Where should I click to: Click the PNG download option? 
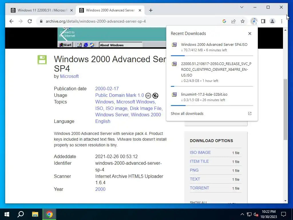[x=194, y=170]
